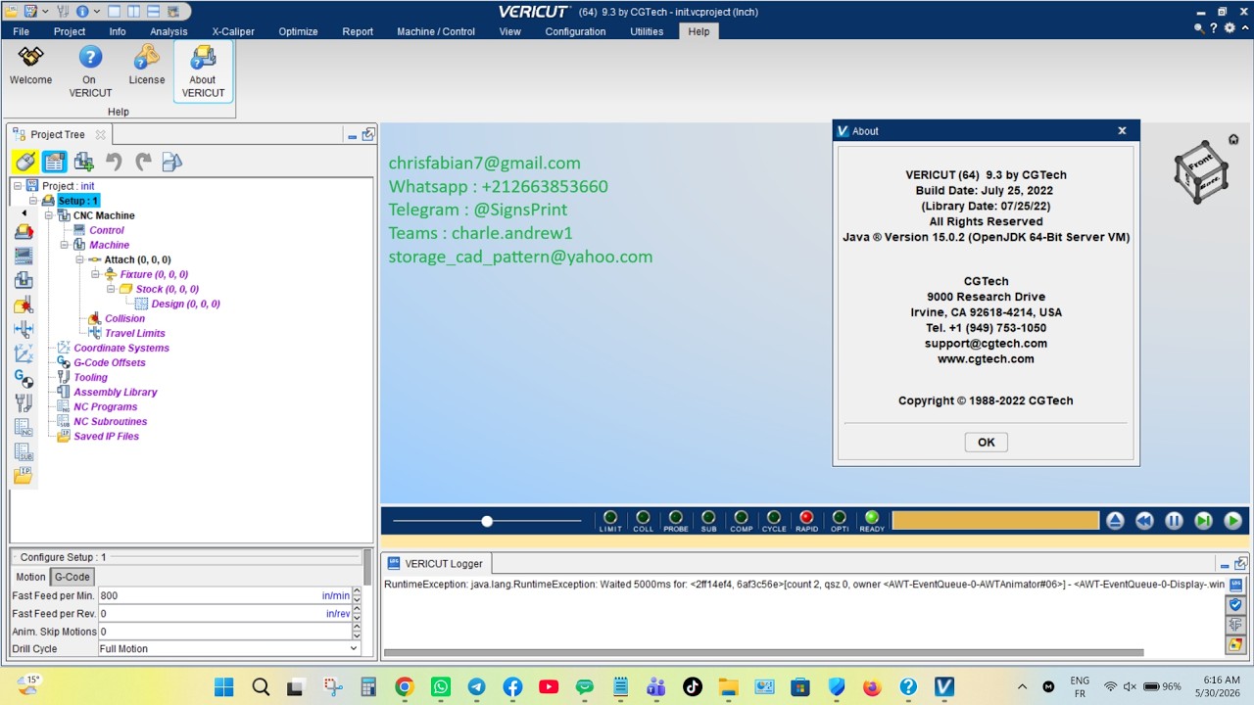Screen dimensions: 1254x705
Task: Toggle the PROBE status light
Action: [x=676, y=518]
